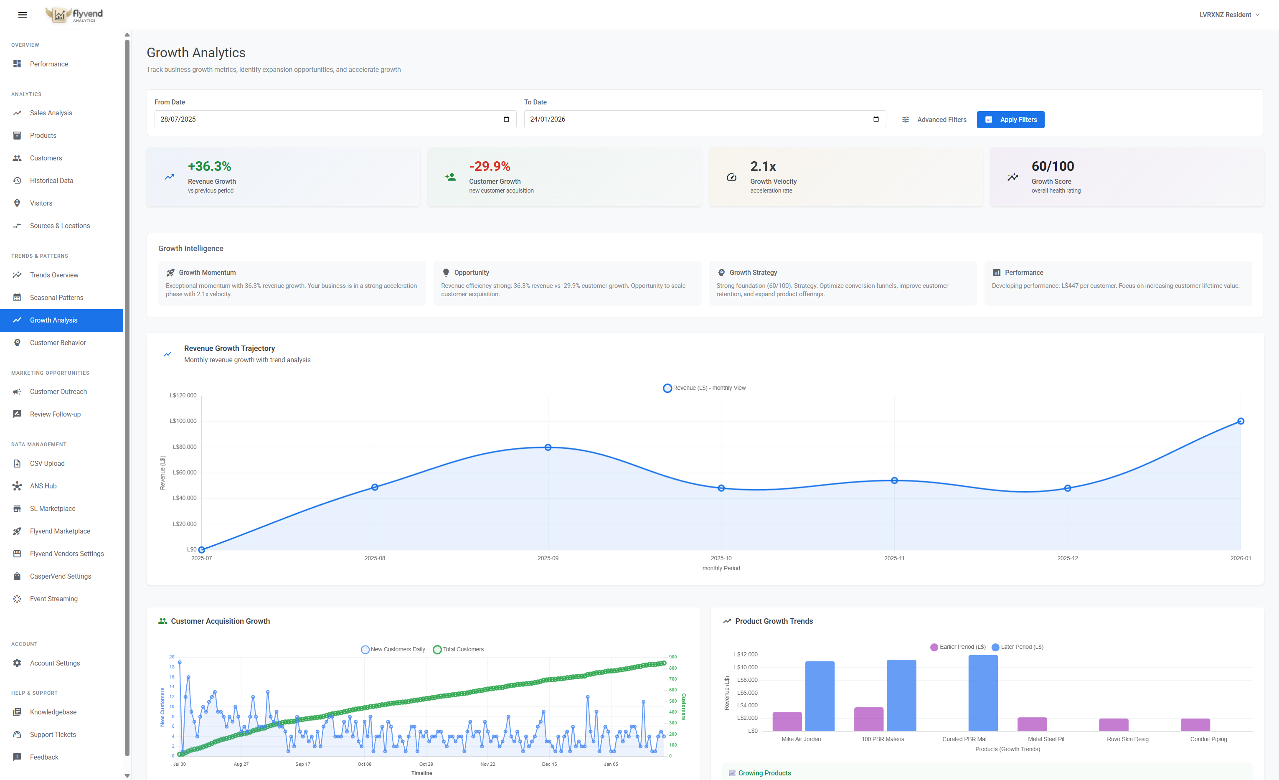Open Advanced Filters options
The image size is (1279, 780).
(934, 119)
